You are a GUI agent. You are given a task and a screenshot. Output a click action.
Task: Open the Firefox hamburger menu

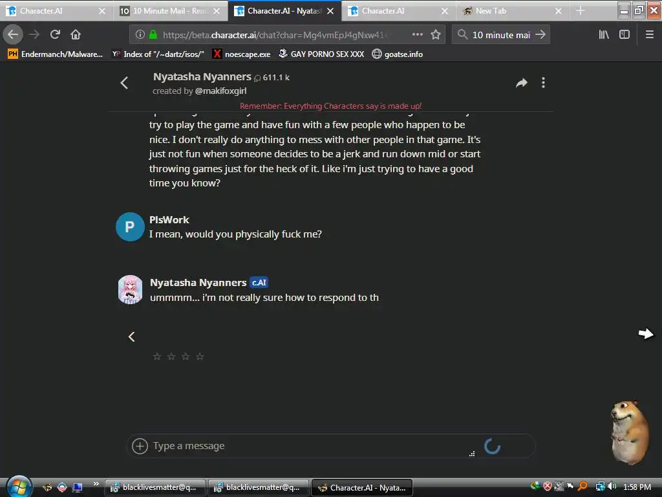(650, 35)
